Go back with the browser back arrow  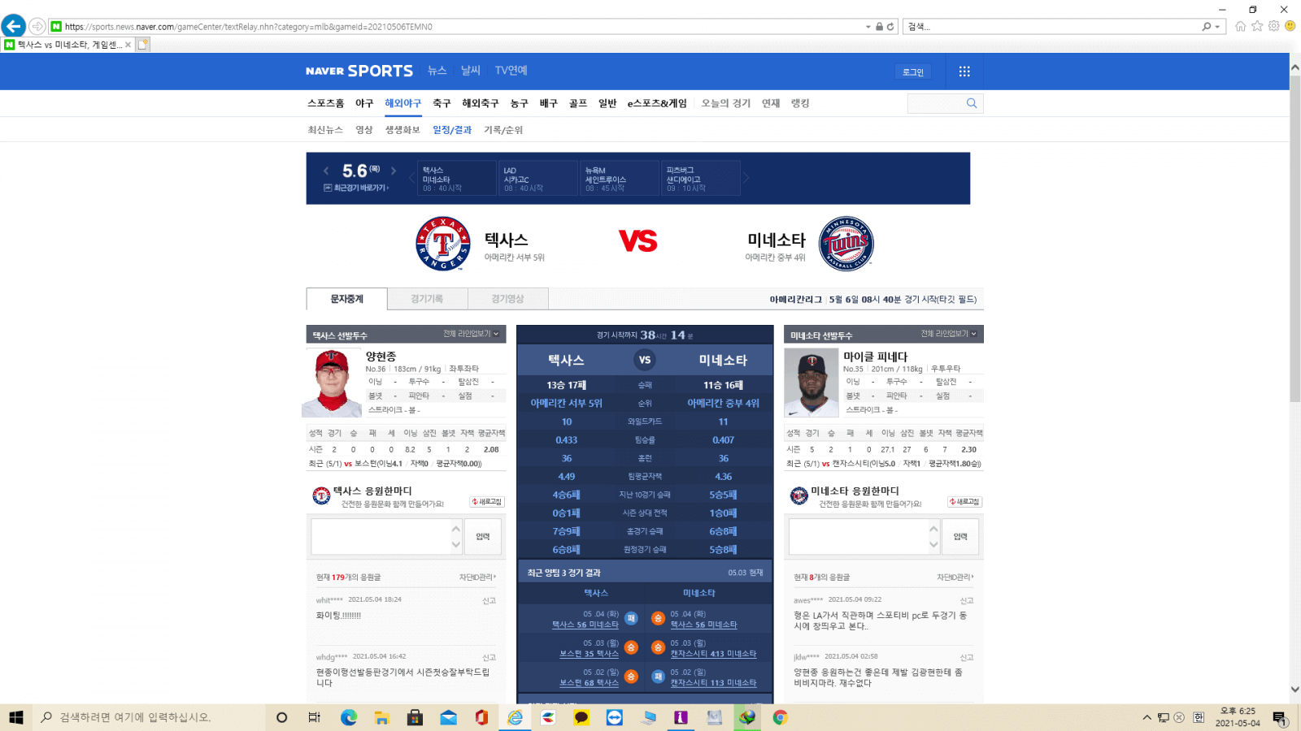pos(14,26)
